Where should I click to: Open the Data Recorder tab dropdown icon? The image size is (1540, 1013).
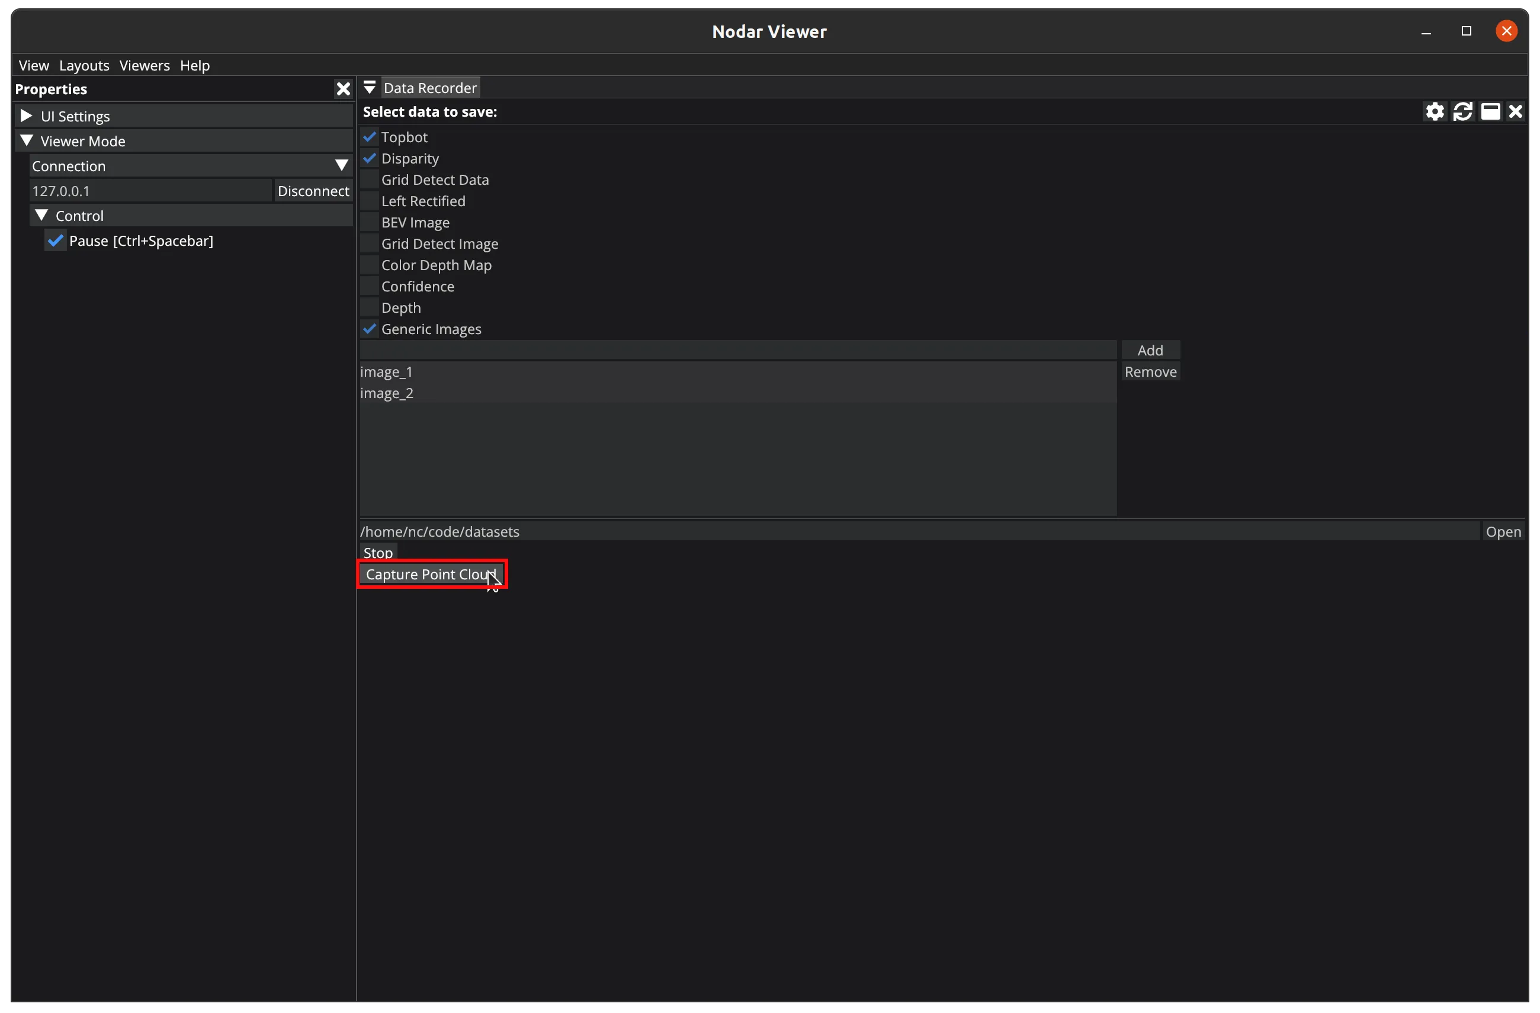tap(370, 88)
